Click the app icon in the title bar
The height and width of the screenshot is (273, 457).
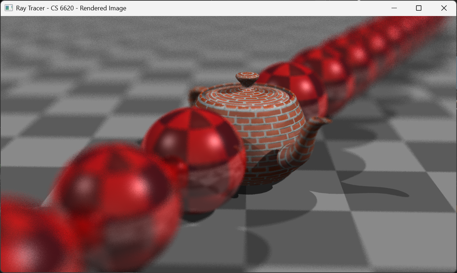[9, 8]
